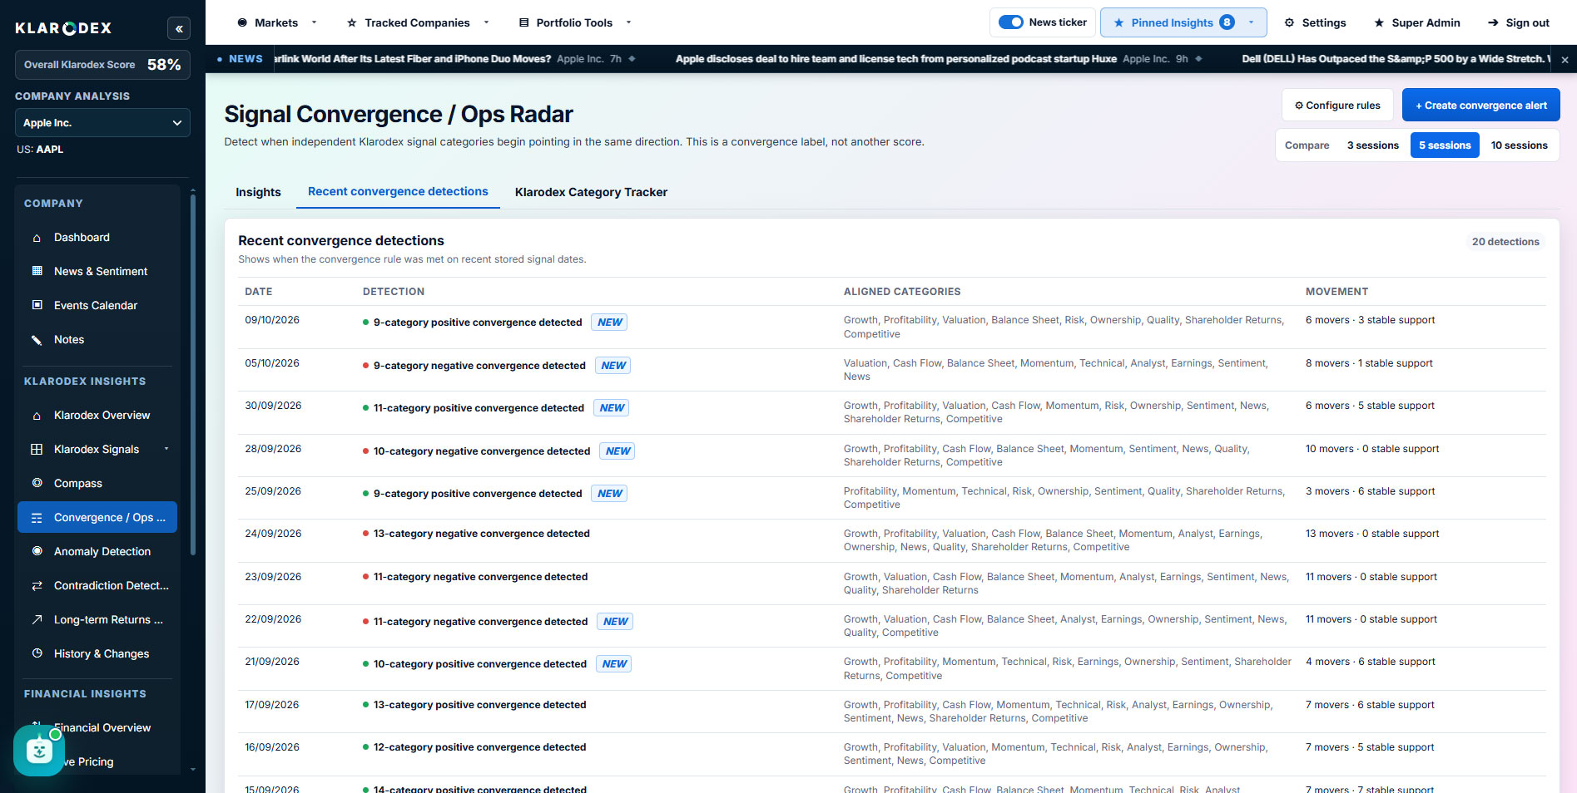Select 3 sessions compare option
Viewport: 1577px width, 793px height.
(1373, 145)
